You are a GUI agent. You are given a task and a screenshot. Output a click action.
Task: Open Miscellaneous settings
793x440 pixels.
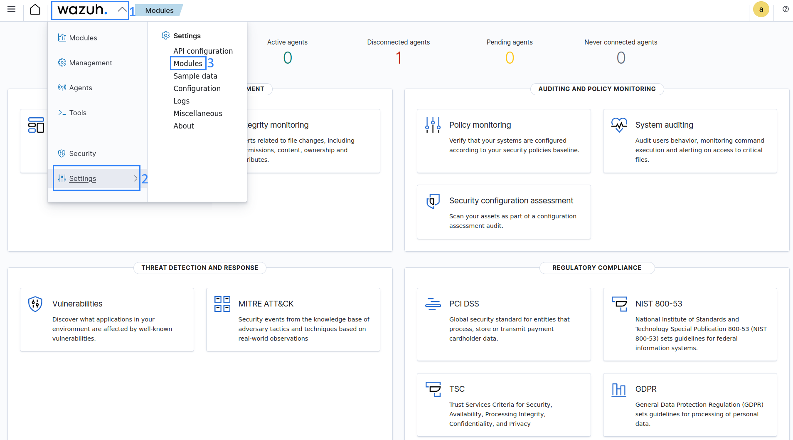point(198,114)
